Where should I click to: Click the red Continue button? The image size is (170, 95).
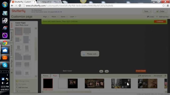point(160,21)
